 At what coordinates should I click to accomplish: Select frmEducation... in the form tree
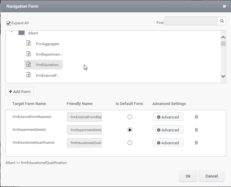(44, 64)
